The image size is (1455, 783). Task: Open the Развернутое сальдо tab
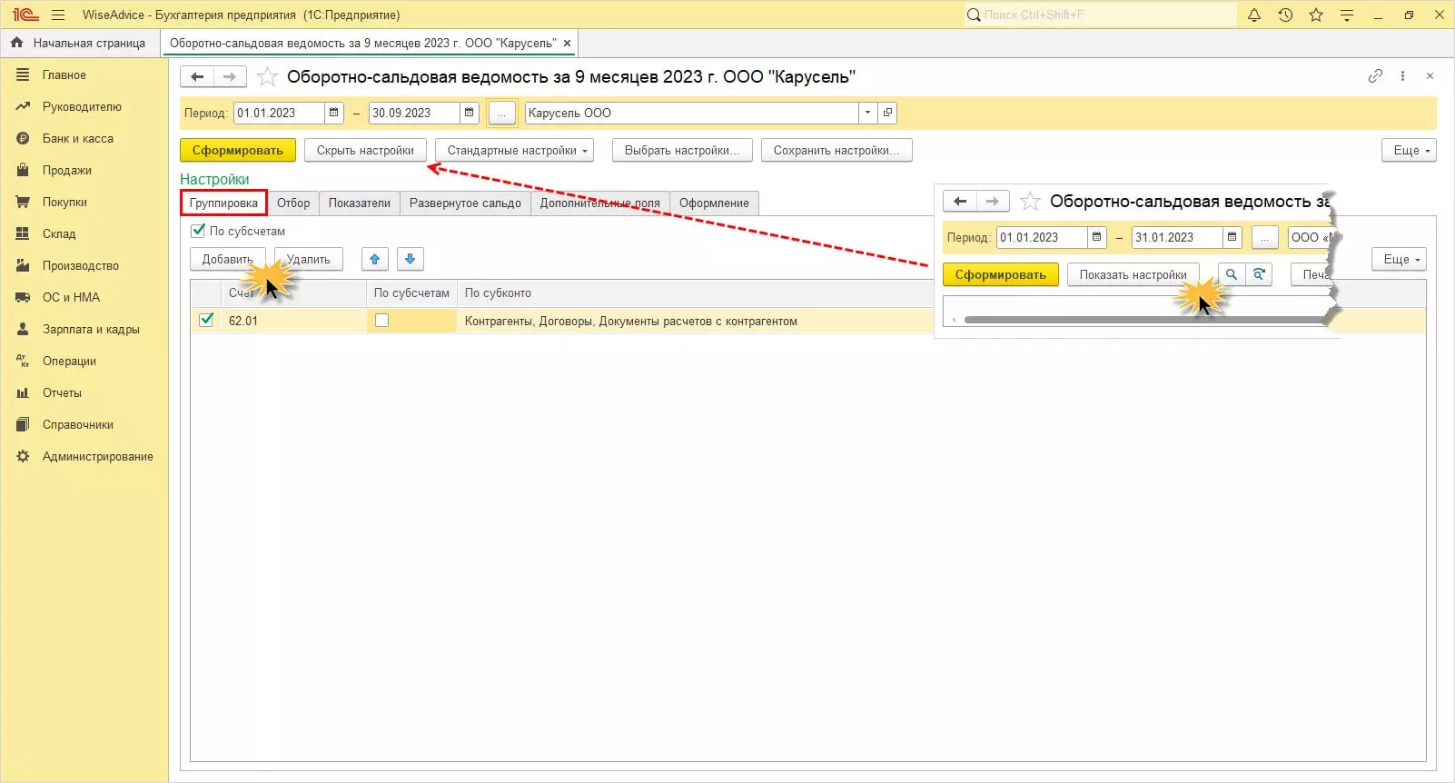click(465, 203)
